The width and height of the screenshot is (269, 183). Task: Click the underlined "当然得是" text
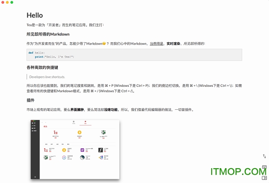pyautogui.click(x=156, y=44)
